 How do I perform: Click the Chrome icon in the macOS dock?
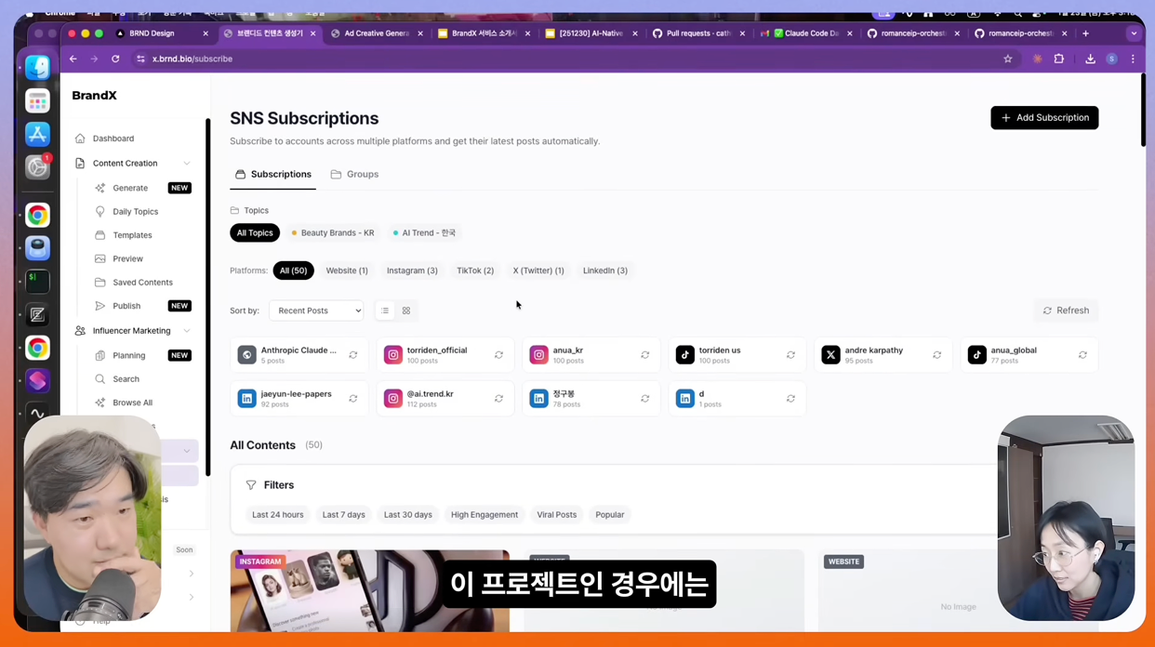37,215
